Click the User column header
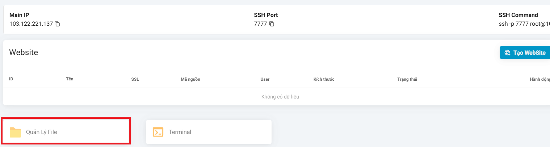 coord(265,79)
